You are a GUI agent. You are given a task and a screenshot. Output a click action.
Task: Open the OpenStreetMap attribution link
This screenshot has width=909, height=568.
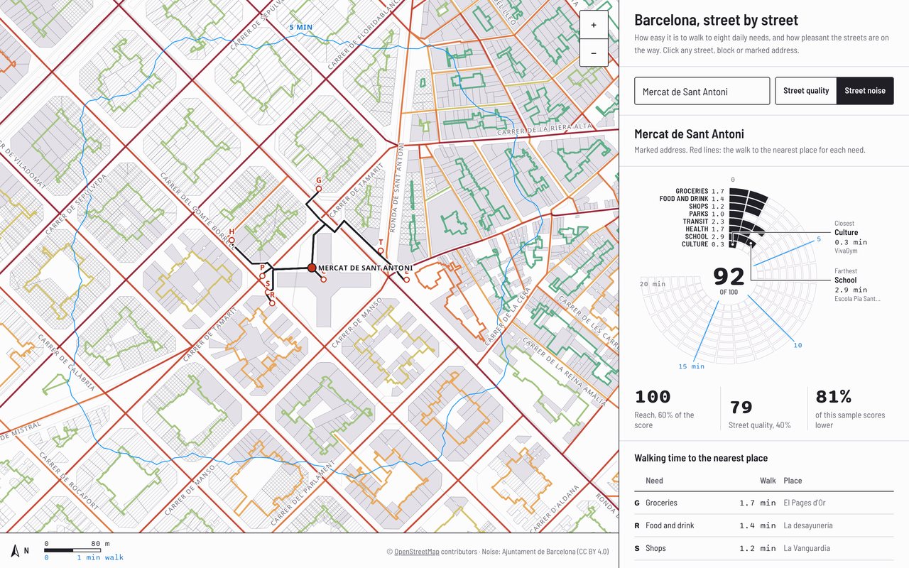point(417,551)
